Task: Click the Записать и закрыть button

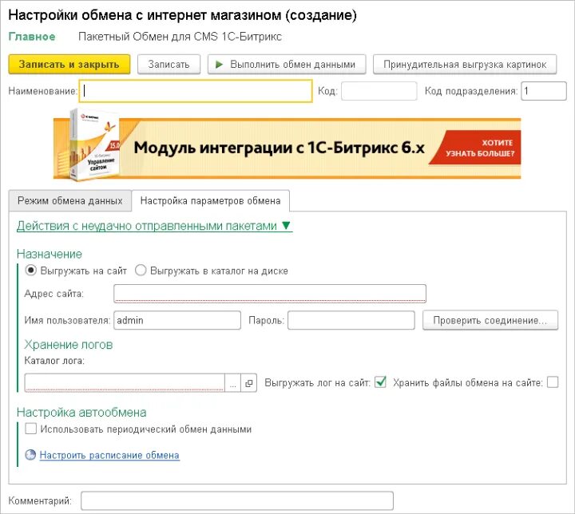Action: point(69,65)
